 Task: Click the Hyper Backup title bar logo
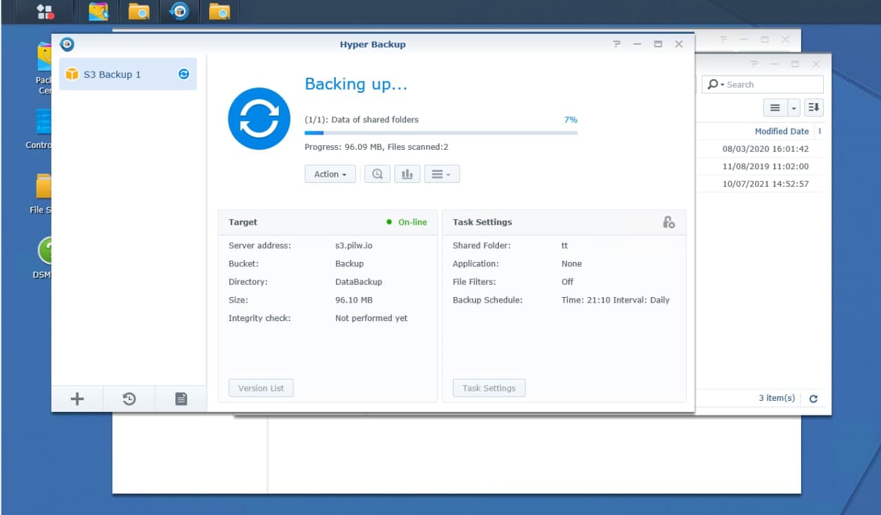click(x=67, y=44)
